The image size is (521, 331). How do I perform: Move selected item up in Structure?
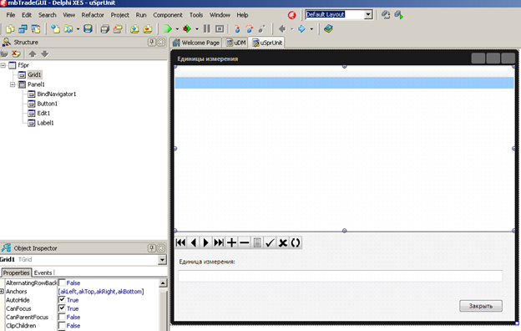[x=33, y=53]
